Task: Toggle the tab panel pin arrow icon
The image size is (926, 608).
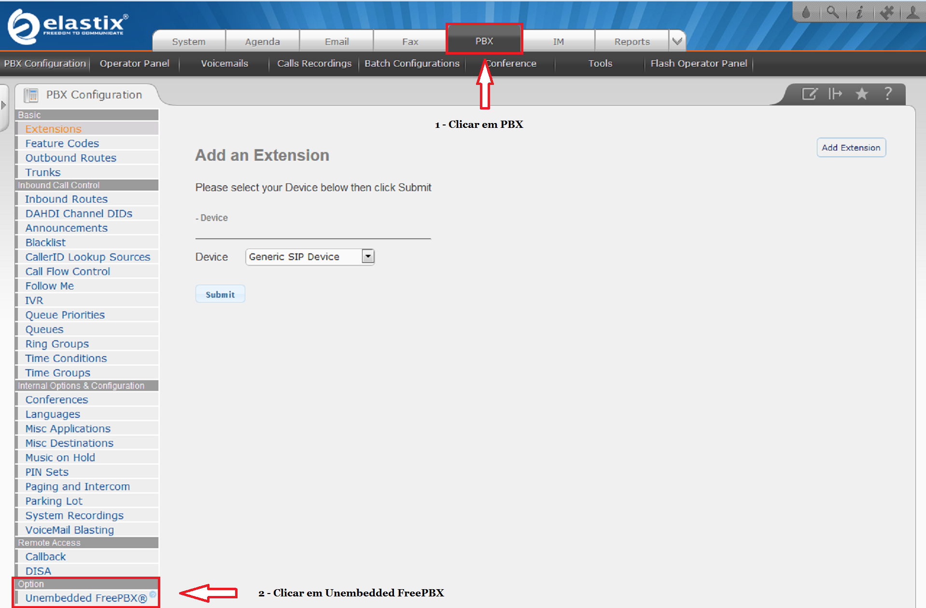Action: pos(835,94)
